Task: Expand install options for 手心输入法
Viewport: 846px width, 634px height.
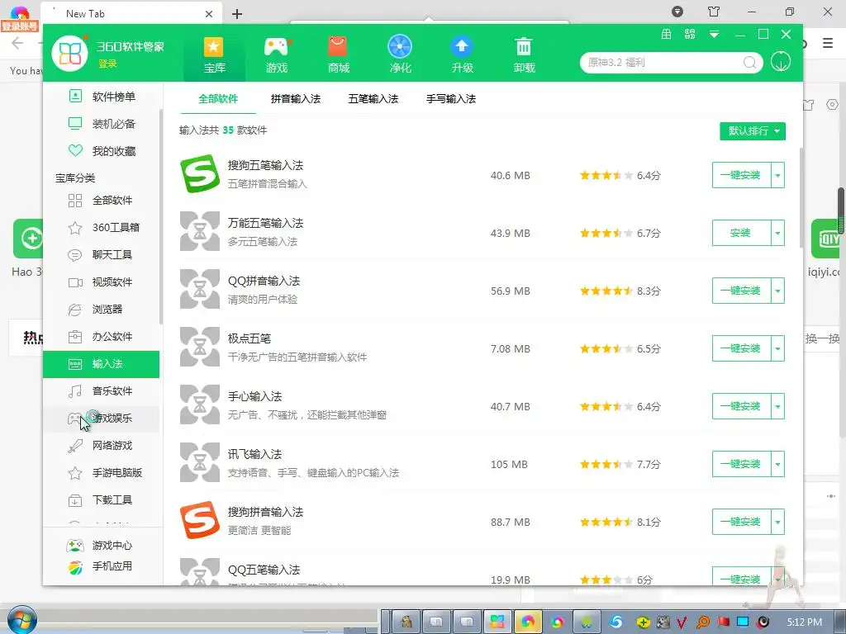Action: point(777,406)
